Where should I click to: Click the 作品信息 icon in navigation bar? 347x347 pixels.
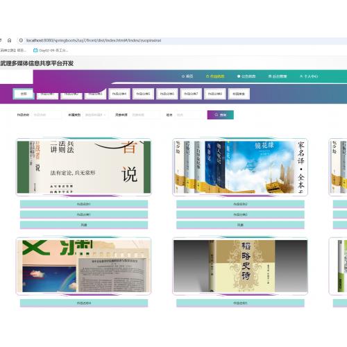coord(208,76)
